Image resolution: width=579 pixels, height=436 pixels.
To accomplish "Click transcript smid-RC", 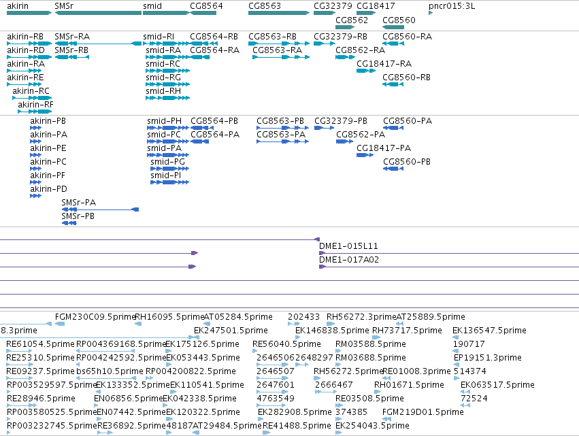I will (x=167, y=71).
